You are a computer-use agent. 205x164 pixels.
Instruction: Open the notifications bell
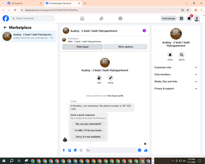point(189,18)
